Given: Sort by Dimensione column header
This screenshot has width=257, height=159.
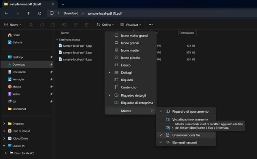Looking at the screenshot, I should coord(187,33).
